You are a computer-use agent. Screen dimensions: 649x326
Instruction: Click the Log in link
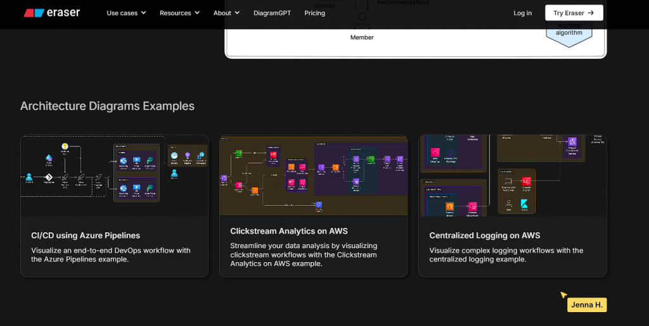(x=522, y=13)
